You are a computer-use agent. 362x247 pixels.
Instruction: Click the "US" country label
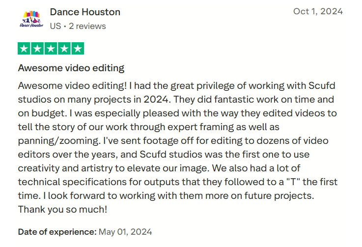click(55, 26)
